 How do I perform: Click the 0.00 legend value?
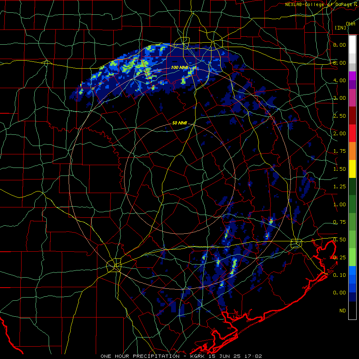339,293
